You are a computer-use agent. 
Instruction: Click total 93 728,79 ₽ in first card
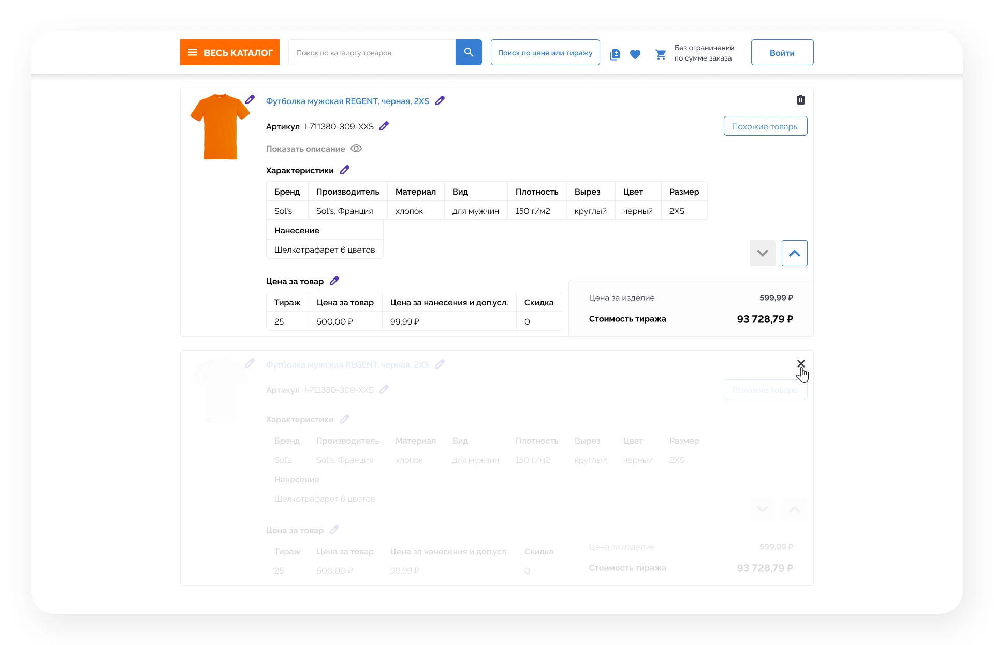(765, 319)
